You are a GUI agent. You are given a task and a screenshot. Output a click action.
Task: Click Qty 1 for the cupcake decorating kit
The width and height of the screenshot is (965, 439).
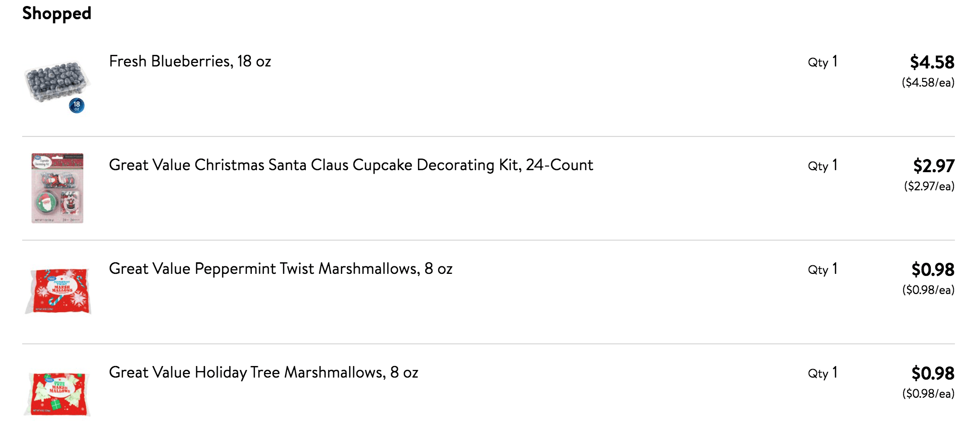click(823, 166)
